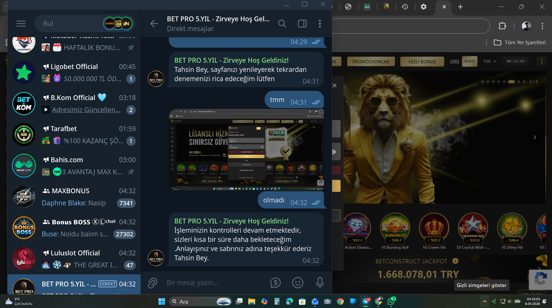Open the Ligobet Official chat
The image size is (552, 308).
(x=74, y=72)
